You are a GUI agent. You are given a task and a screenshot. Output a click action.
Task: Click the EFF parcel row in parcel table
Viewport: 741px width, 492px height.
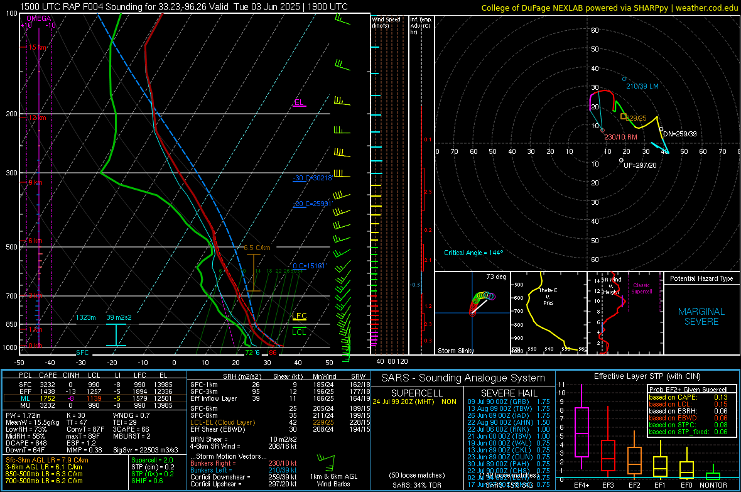[x=95, y=391]
